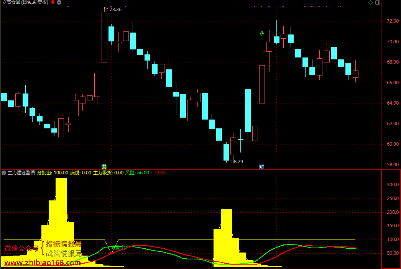The width and height of the screenshot is (401, 269).
Task: Open the green 港 info marker
Action: point(104,167)
